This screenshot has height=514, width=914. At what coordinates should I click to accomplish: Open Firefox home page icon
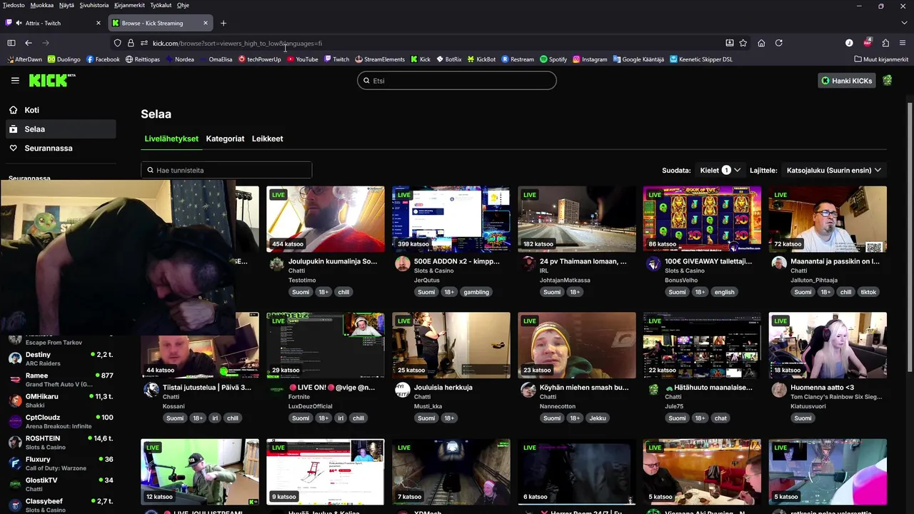[x=761, y=43]
